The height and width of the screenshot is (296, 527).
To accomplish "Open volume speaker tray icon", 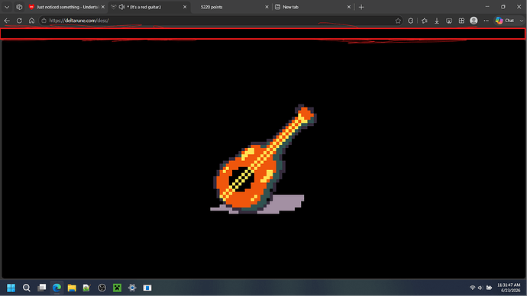I will tap(480, 288).
